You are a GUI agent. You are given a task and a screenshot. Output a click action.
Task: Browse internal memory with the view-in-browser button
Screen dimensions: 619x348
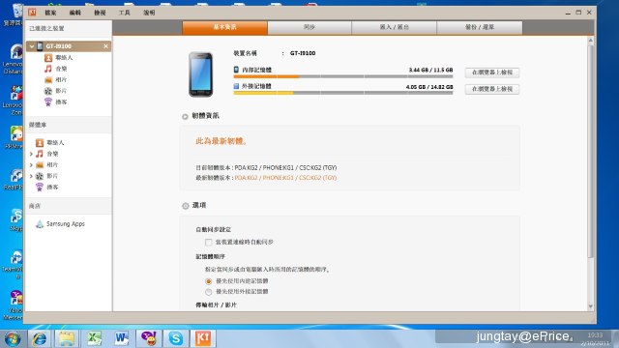pos(492,72)
